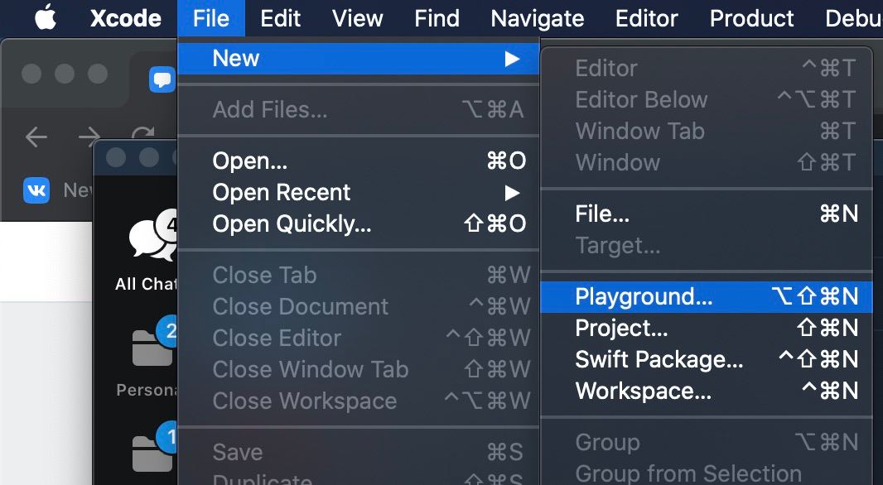Expand the Open Recent submenu
Screen dimensions: 883x485
point(358,193)
